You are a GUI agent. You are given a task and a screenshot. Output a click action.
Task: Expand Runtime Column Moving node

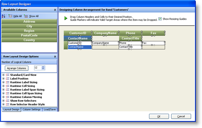pyautogui.click(x=3, y=97)
